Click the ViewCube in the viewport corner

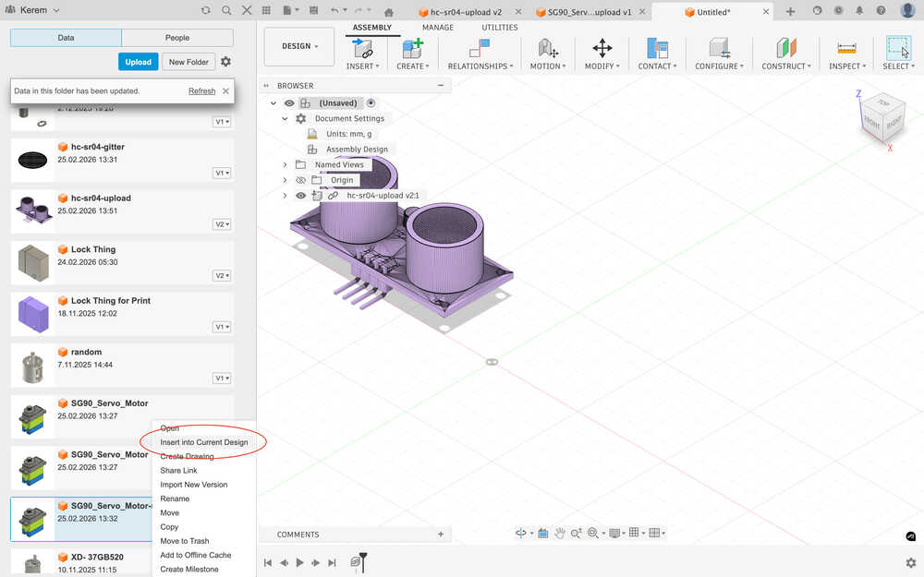pos(881,118)
